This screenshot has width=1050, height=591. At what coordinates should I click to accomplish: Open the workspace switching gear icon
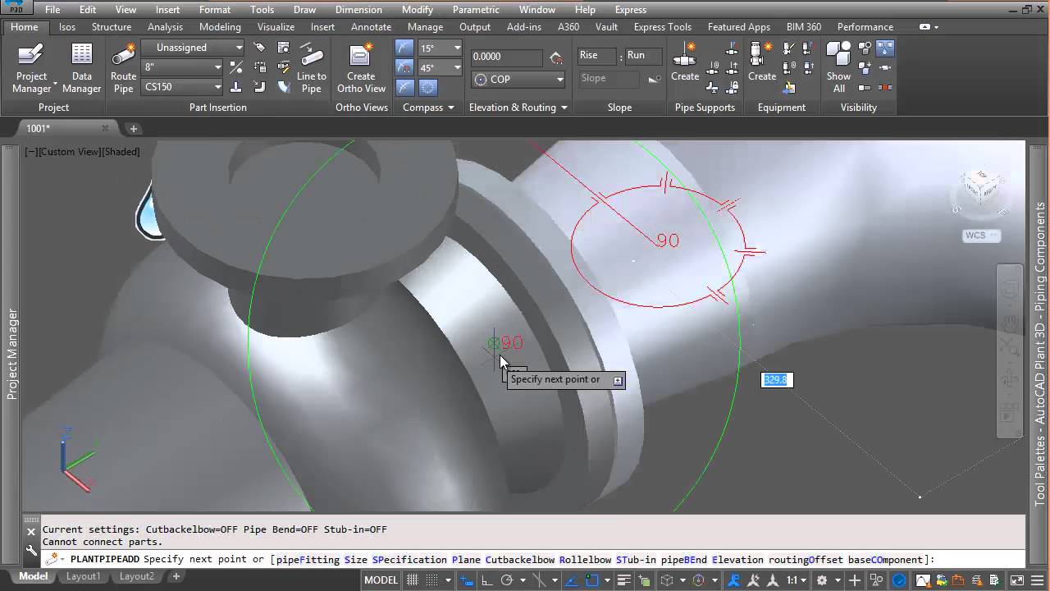[x=821, y=580]
